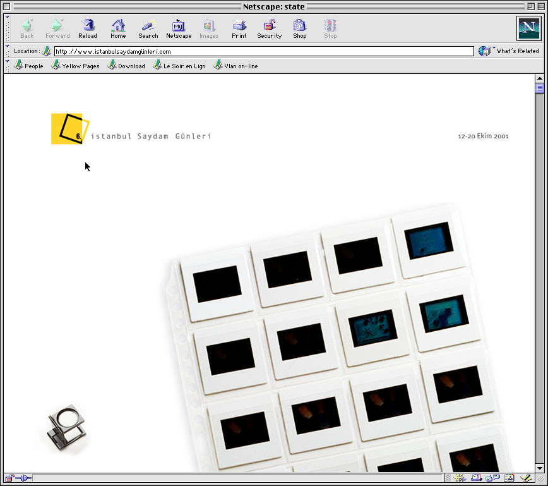Open the People personal toolbar link
Viewport: 548px width, 486px height.
28,66
